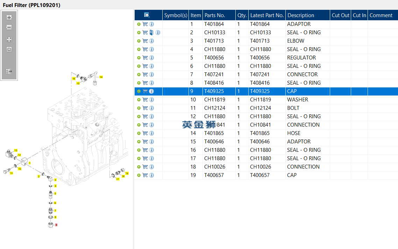Image resolution: width=398 pixels, height=249 pixels.
Task: Select WASHER description cell
Action: pos(308,100)
